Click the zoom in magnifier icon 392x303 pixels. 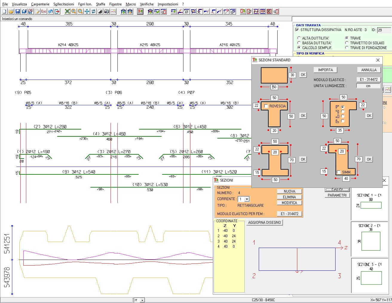pyautogui.click(x=74, y=11)
